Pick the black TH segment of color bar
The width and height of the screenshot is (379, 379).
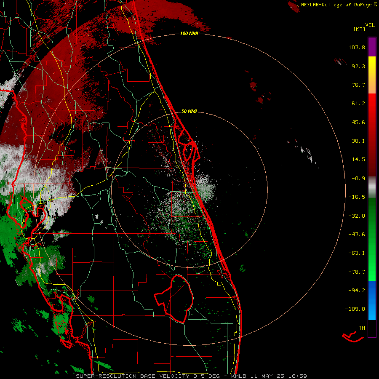tap(372, 328)
